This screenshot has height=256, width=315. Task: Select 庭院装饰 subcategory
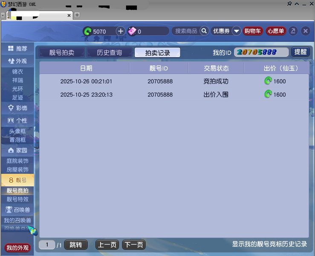coord(17,161)
